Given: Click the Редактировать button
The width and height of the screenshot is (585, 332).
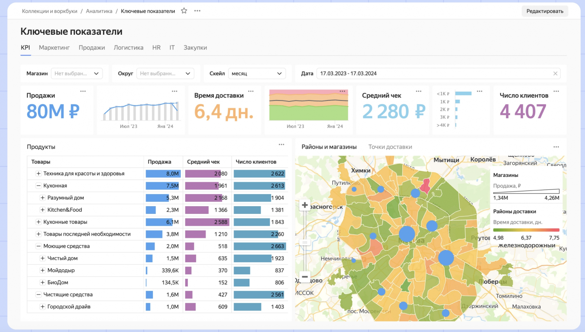Looking at the screenshot, I should pyautogui.click(x=544, y=11).
